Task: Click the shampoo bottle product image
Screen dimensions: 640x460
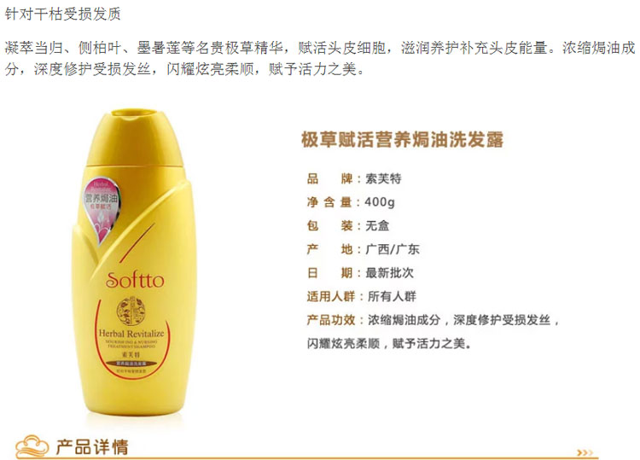Action: pos(135,261)
